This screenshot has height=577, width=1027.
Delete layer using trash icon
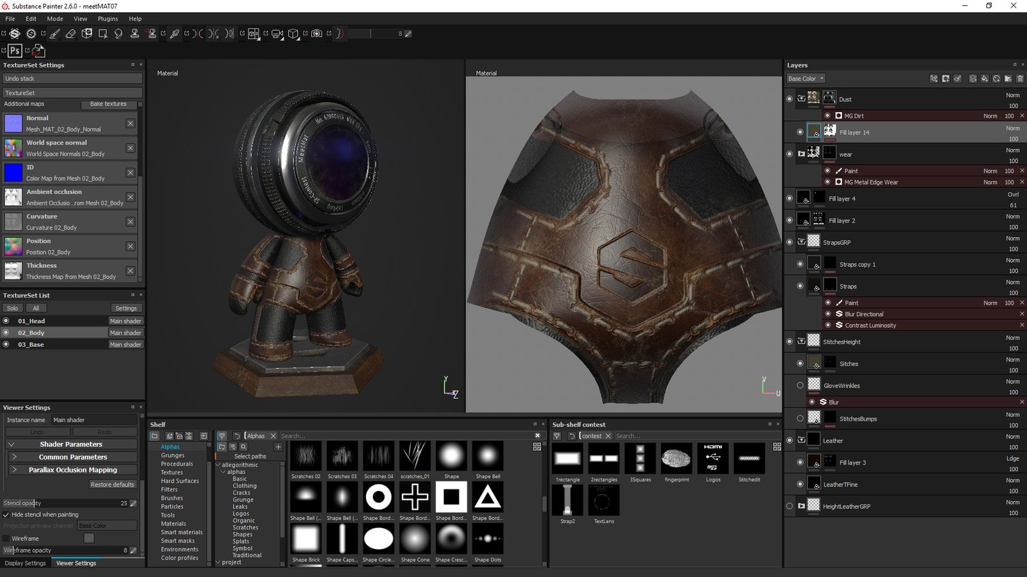click(1020, 78)
